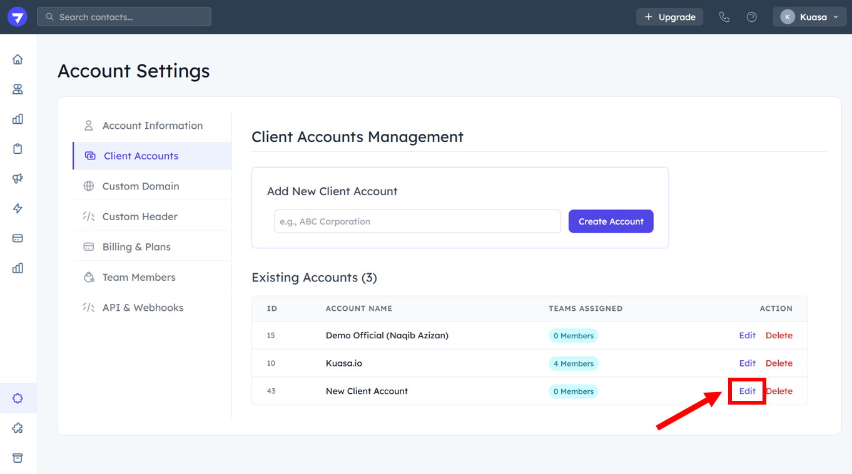This screenshot has height=474, width=852.
Task: Click the megaphone campaigns icon
Action: pyautogui.click(x=18, y=179)
